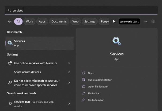This screenshot has width=162, height=111.
Task: Switch to the Apps filter tab
Action: pyautogui.click(x=42, y=21)
